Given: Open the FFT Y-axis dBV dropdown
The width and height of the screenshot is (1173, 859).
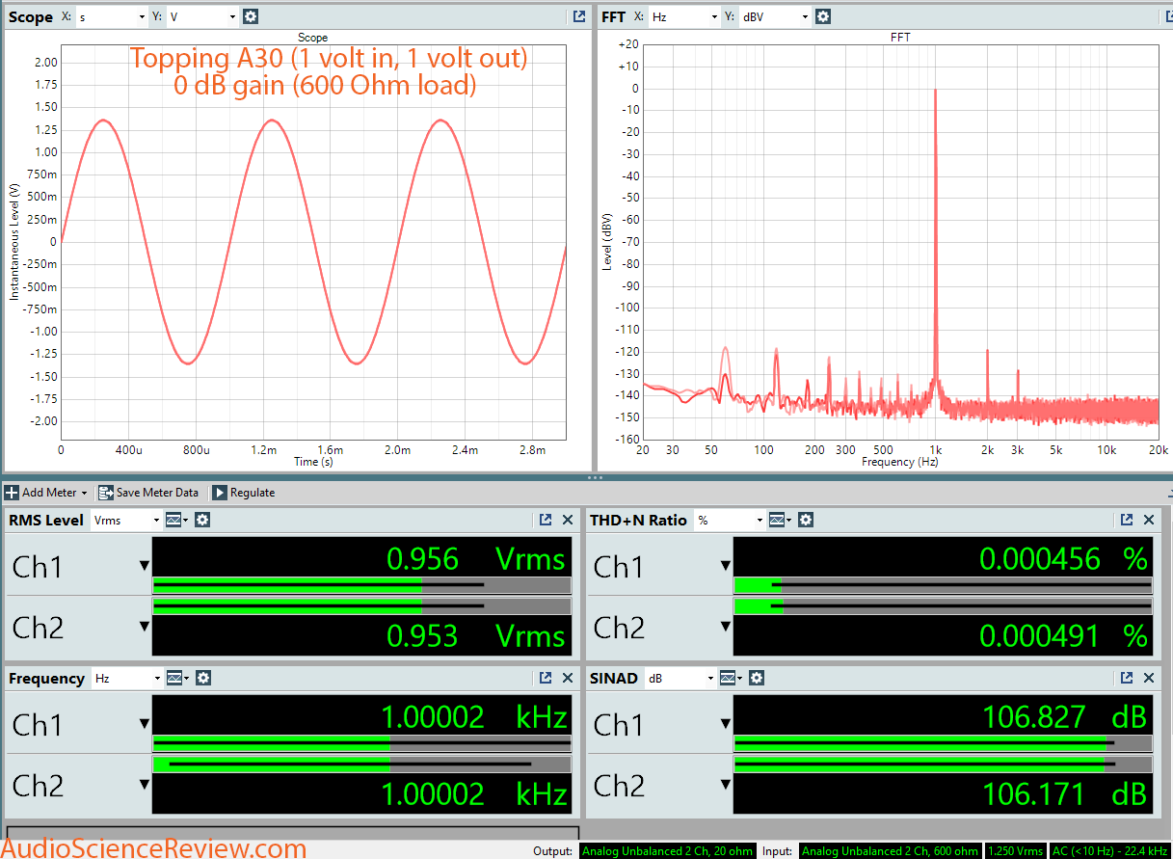Looking at the screenshot, I should point(775,16).
